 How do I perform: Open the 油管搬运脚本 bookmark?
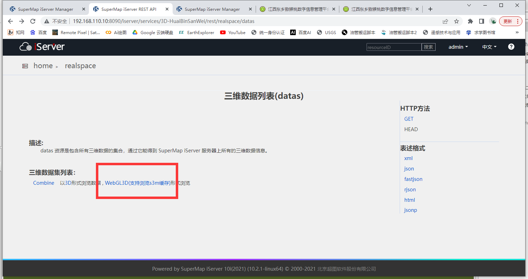359,32
